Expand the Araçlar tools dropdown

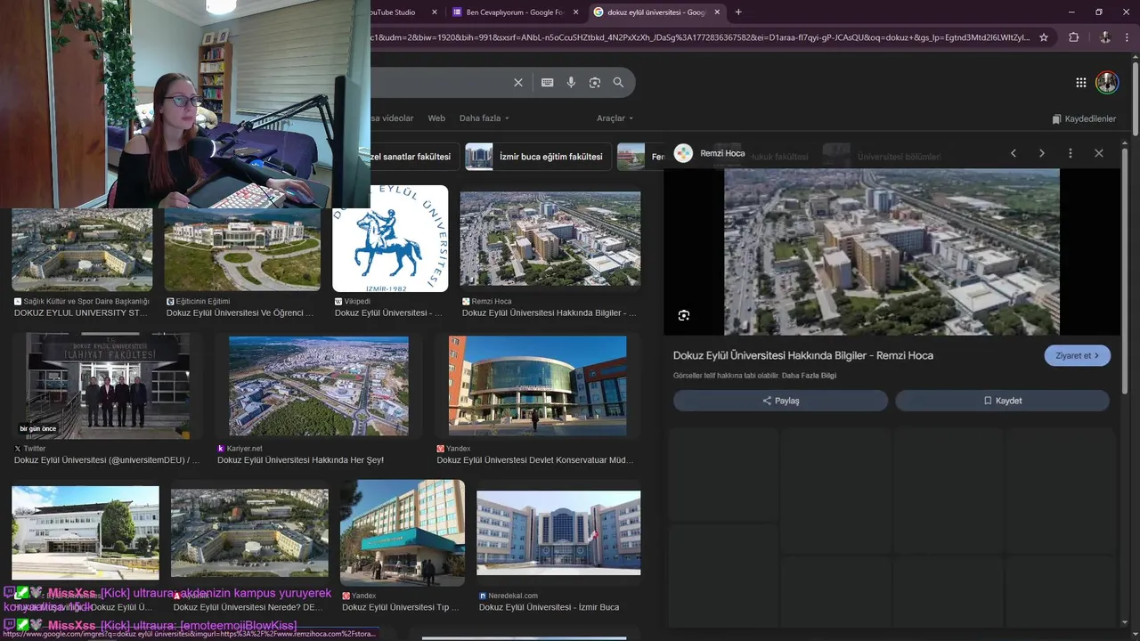point(615,118)
